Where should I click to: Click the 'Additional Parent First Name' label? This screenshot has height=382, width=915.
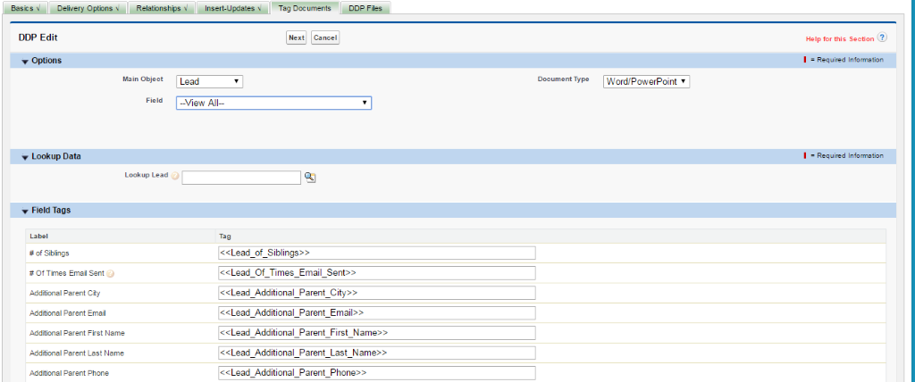[77, 333]
